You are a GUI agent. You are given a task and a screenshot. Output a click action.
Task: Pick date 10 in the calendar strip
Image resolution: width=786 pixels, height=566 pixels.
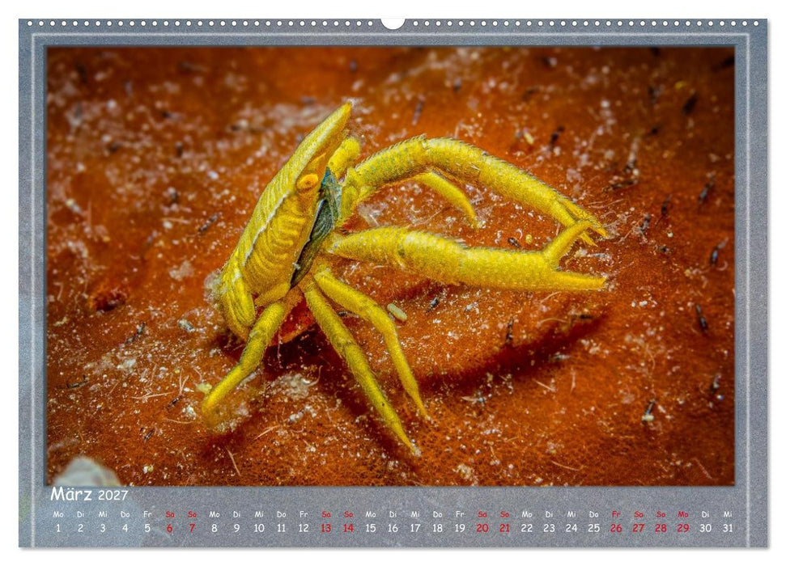click(x=259, y=528)
